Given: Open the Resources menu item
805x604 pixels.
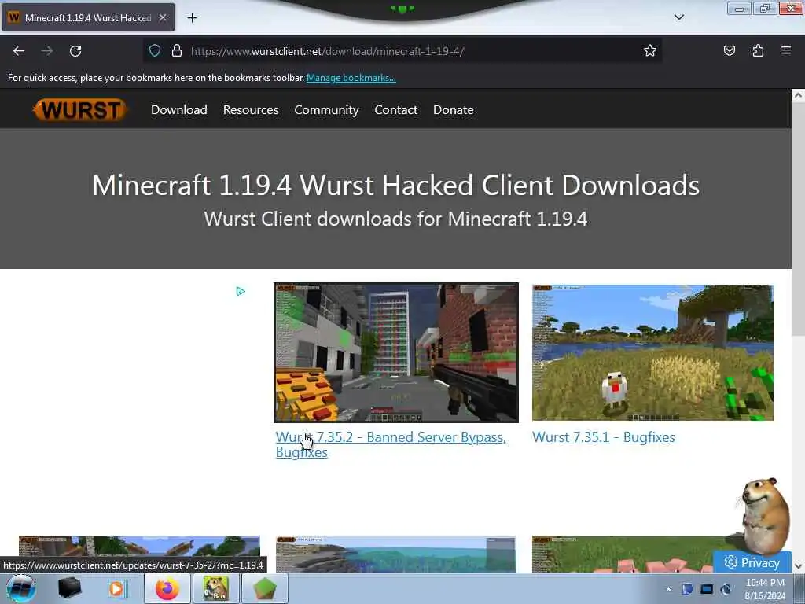Looking at the screenshot, I should point(251,110).
